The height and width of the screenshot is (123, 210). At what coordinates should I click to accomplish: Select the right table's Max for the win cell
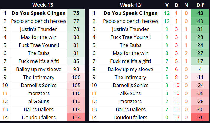(x=130, y=53)
